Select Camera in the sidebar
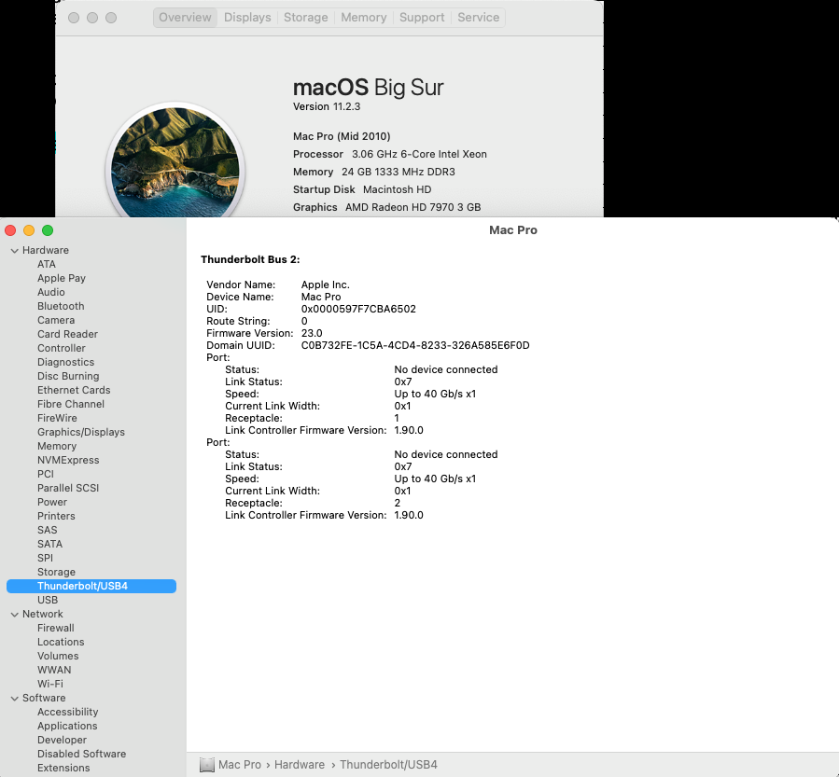The height and width of the screenshot is (777, 839). (56, 320)
